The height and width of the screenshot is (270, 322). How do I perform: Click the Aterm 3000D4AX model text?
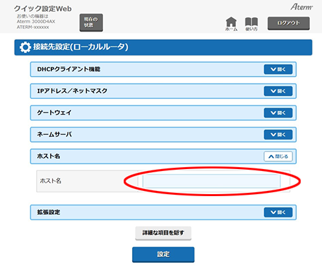click(36, 21)
